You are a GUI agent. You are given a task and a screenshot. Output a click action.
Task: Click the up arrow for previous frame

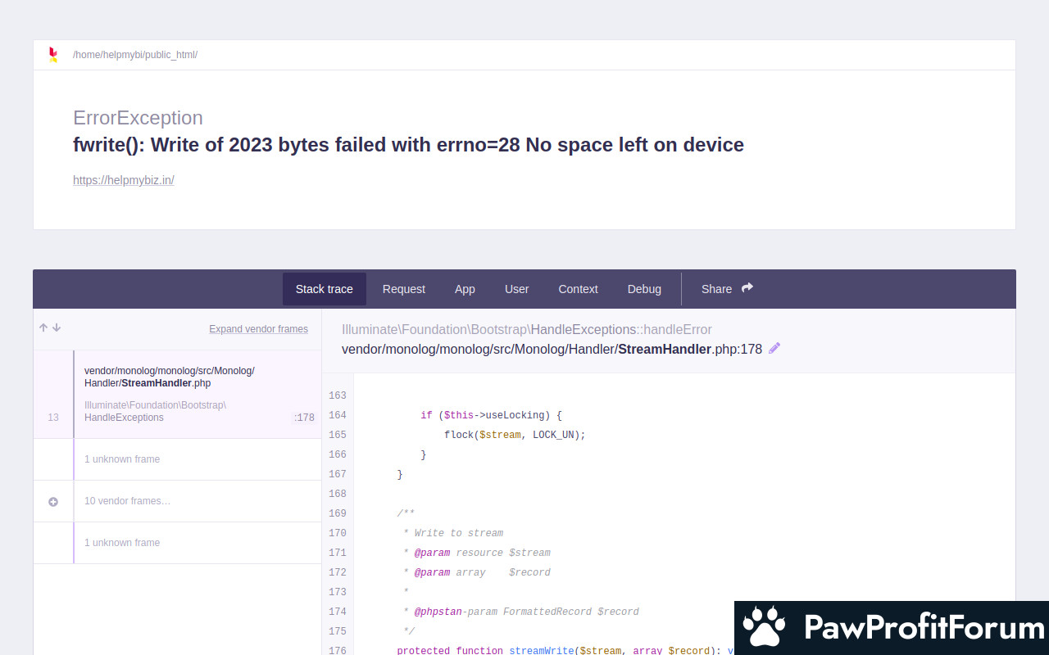(x=43, y=327)
